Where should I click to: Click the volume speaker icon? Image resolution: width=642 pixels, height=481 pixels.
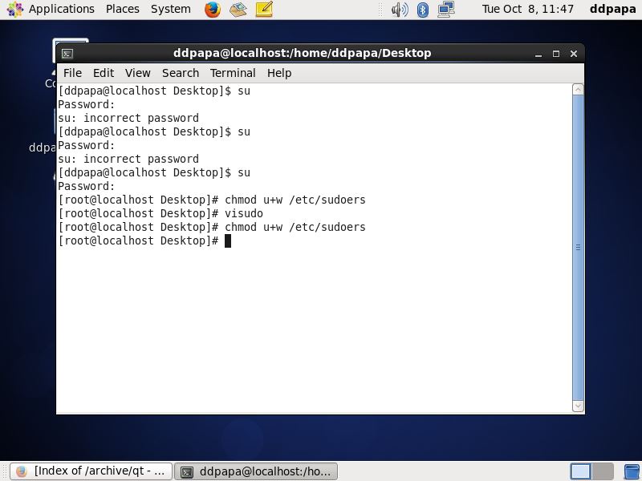[x=399, y=10]
